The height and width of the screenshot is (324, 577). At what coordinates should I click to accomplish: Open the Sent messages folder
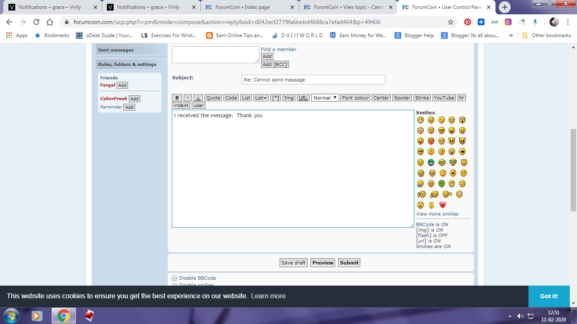pyautogui.click(x=131, y=50)
